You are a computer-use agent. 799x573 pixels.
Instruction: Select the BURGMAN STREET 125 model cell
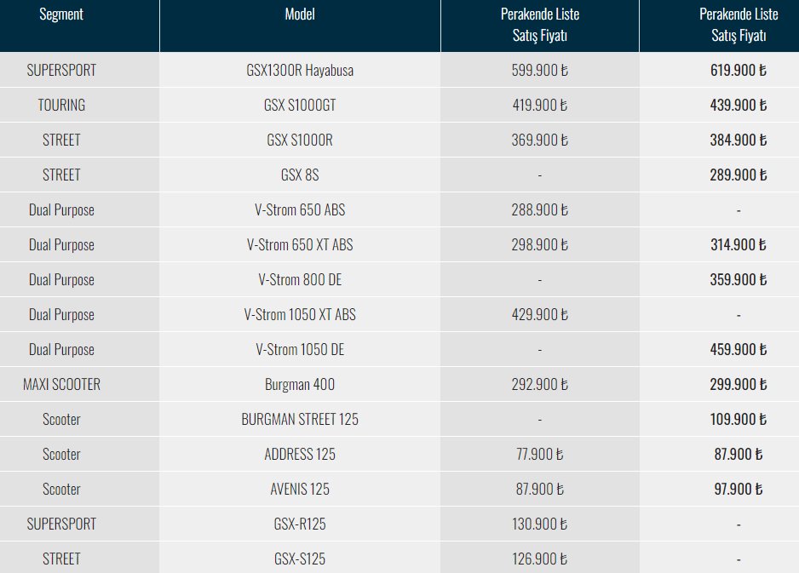tap(300, 419)
